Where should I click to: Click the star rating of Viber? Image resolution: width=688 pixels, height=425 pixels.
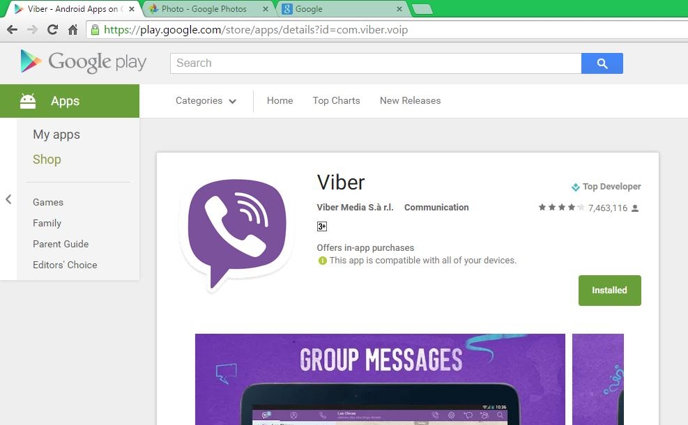(x=561, y=208)
